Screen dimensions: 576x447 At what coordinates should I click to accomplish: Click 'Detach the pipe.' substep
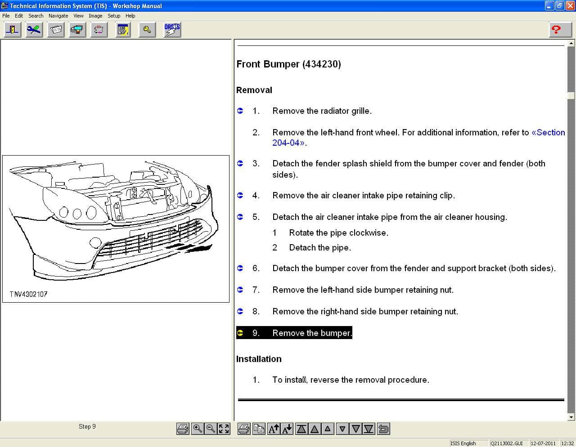[x=320, y=248]
